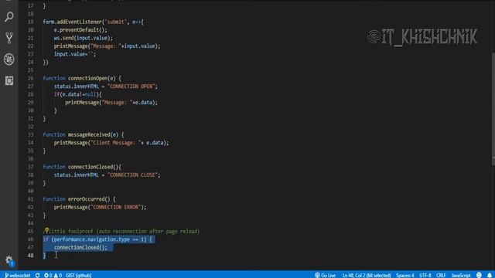The width and height of the screenshot is (495, 278).
Task: Open the errors and warnings count
Action: 53,275
